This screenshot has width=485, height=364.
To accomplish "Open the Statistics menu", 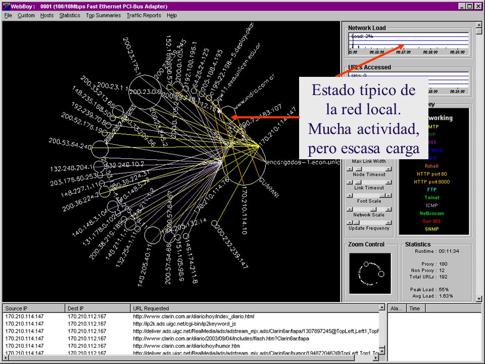I will click(70, 16).
